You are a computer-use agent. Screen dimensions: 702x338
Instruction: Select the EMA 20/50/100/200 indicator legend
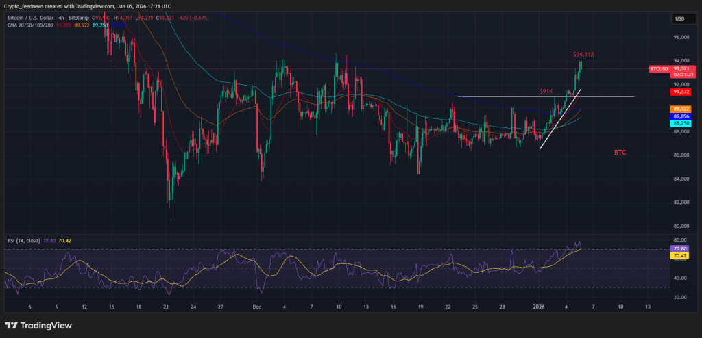30,25
